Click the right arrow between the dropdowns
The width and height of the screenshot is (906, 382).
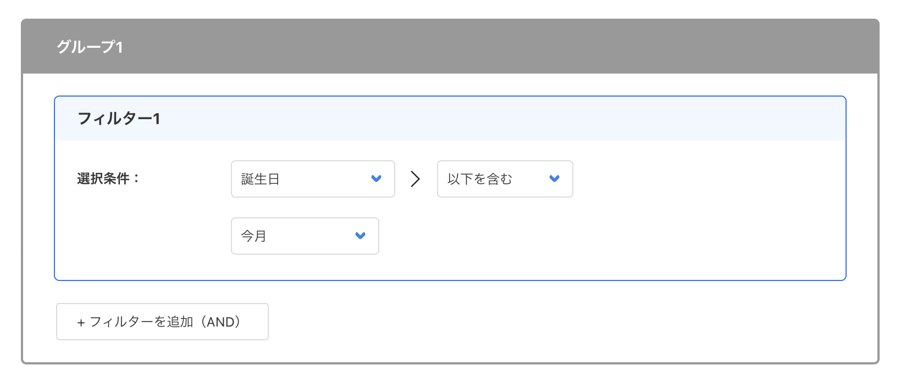[x=416, y=179]
